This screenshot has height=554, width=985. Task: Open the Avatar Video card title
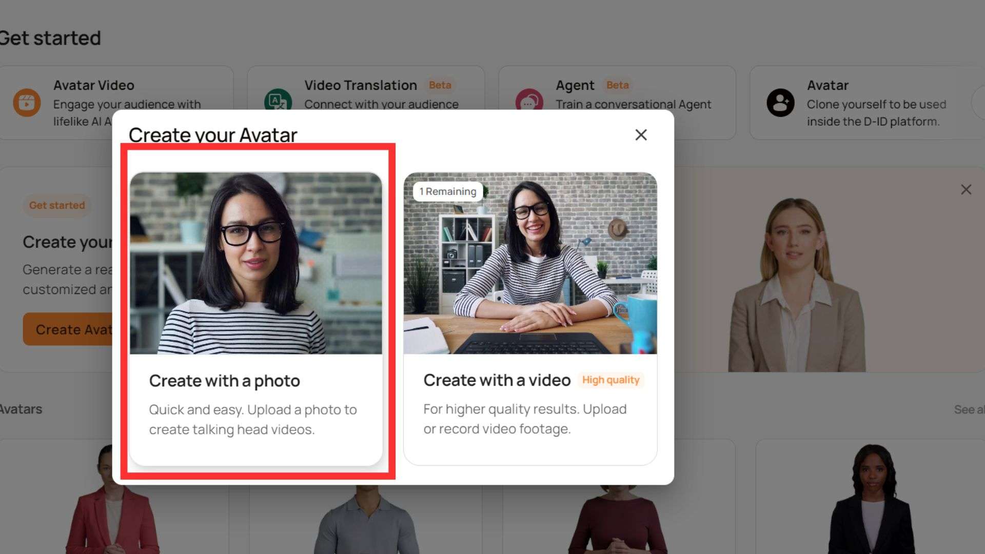click(94, 85)
